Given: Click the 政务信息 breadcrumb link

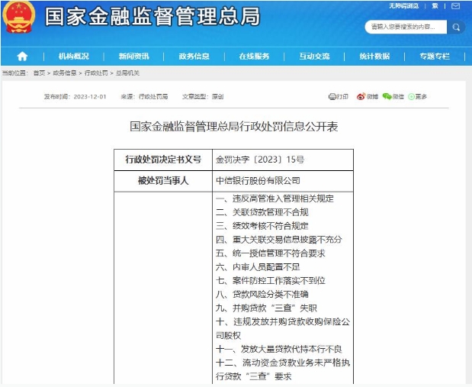Looking at the screenshot, I should click(65, 73).
